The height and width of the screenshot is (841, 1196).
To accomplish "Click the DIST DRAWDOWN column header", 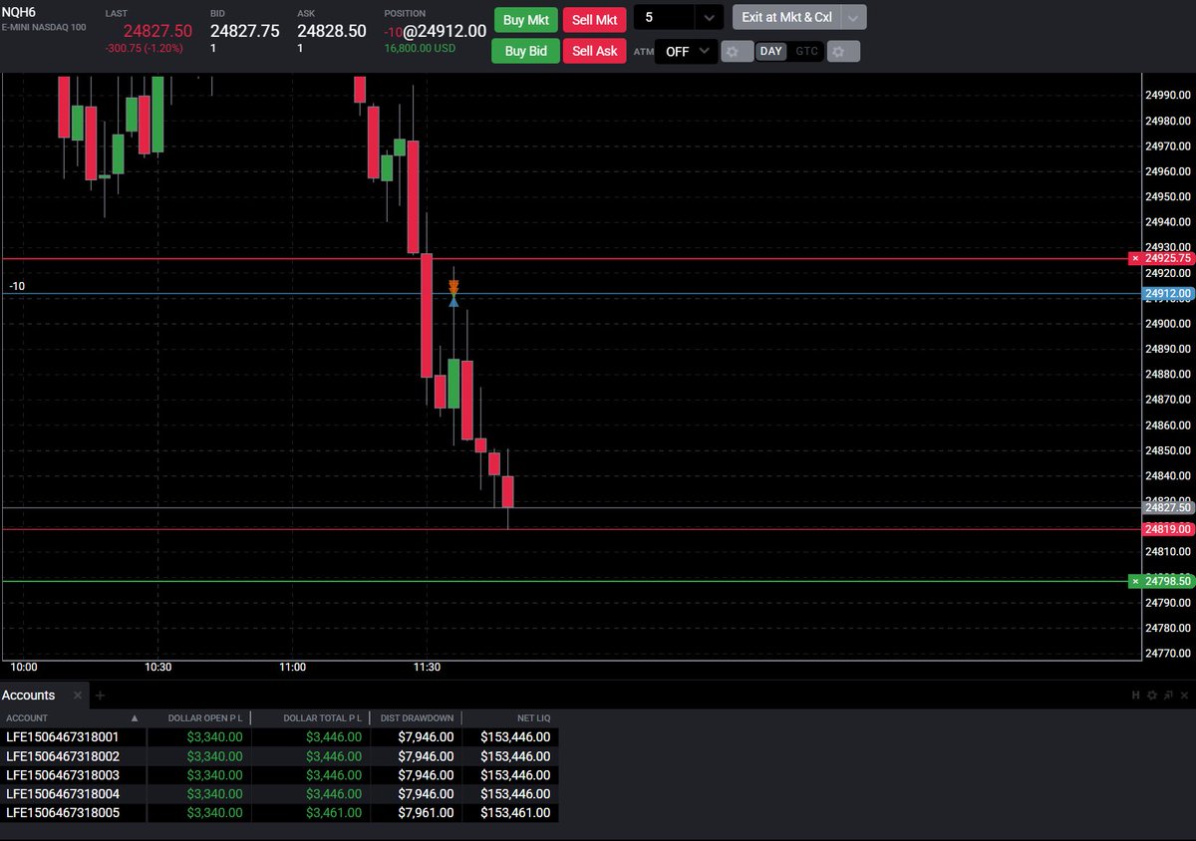I will (417, 717).
